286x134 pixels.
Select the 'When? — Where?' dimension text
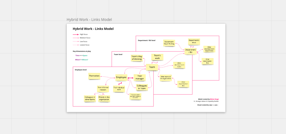click(81, 60)
